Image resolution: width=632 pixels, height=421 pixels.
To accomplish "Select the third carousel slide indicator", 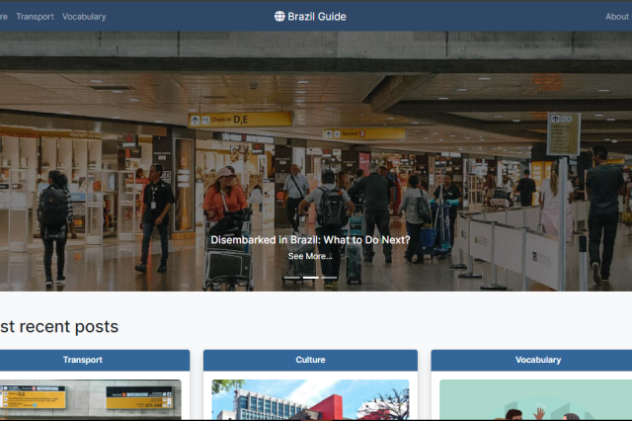I will point(329,278).
